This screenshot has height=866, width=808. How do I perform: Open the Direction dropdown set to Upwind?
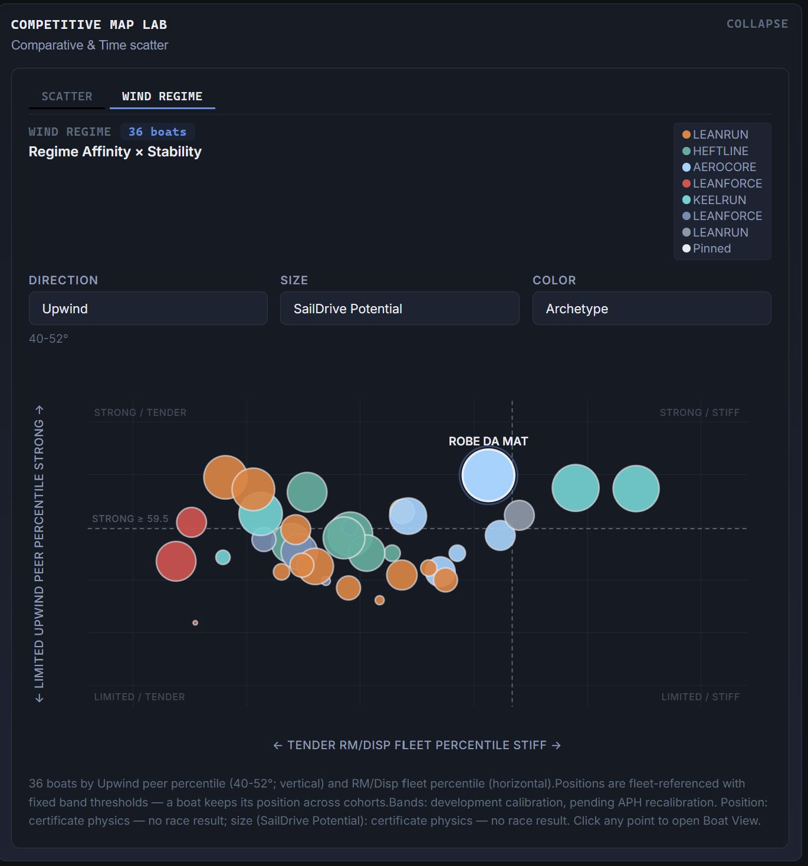point(148,308)
